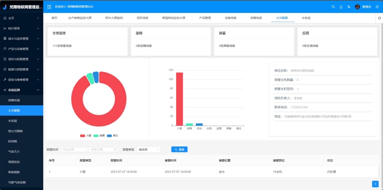
Task: Open 视频监控 in the sidebar
Action: click(22, 162)
